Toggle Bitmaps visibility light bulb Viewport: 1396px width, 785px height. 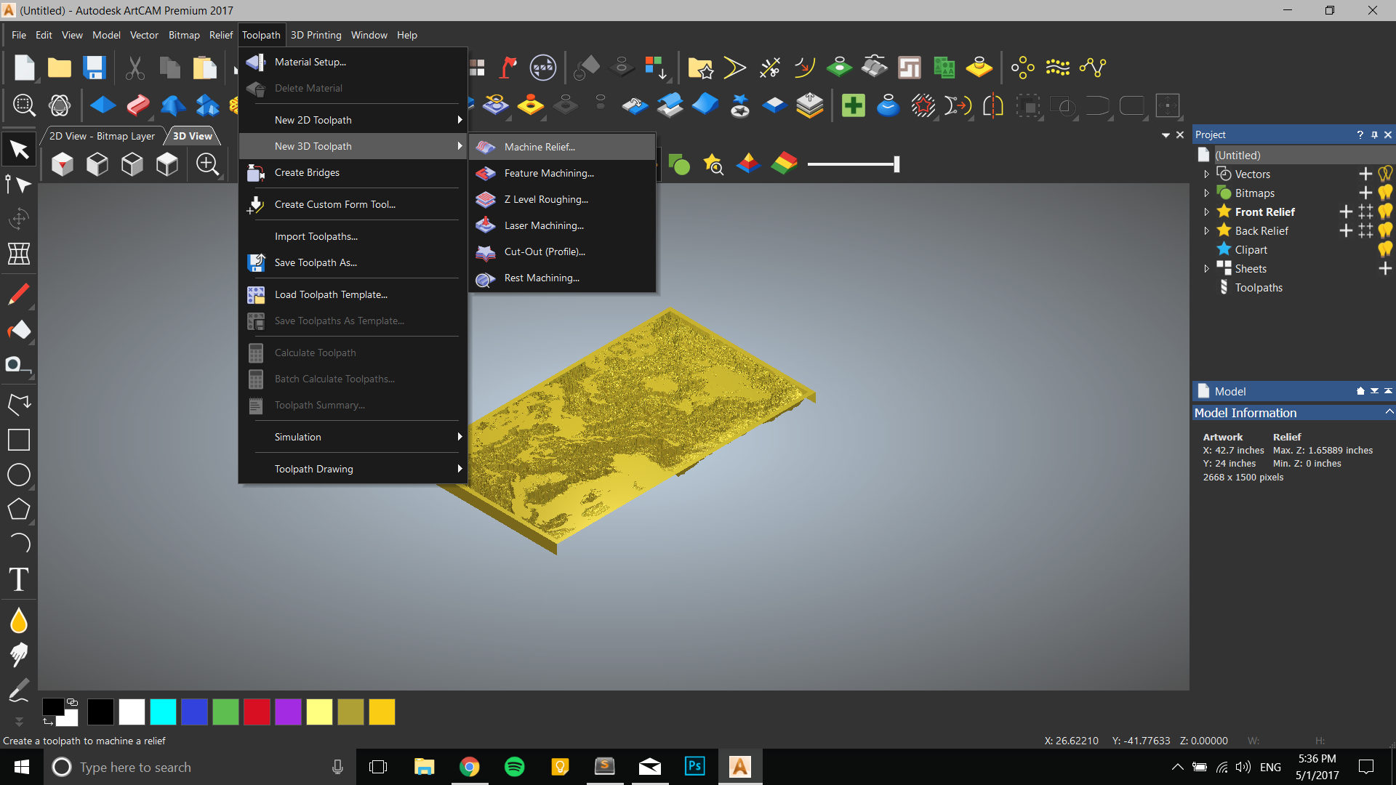(x=1385, y=193)
